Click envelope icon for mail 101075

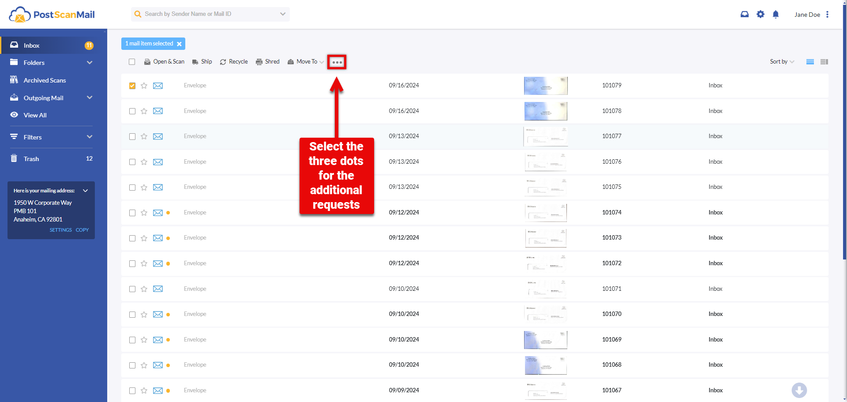[x=158, y=187]
